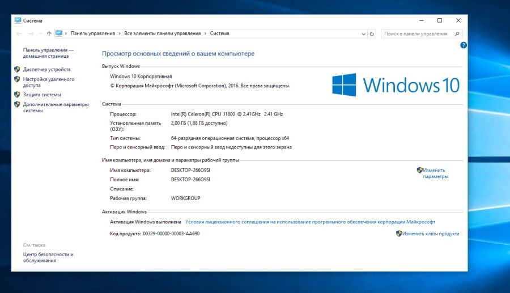Image resolution: width=510 pixels, height=293 pixels.
Task: Expand the address bar history dropdown
Action: [x=363, y=33]
